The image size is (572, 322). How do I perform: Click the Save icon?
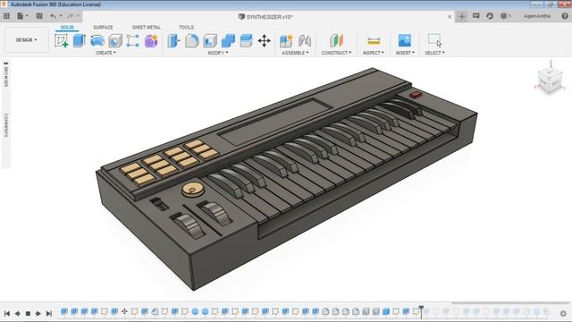pos(39,16)
